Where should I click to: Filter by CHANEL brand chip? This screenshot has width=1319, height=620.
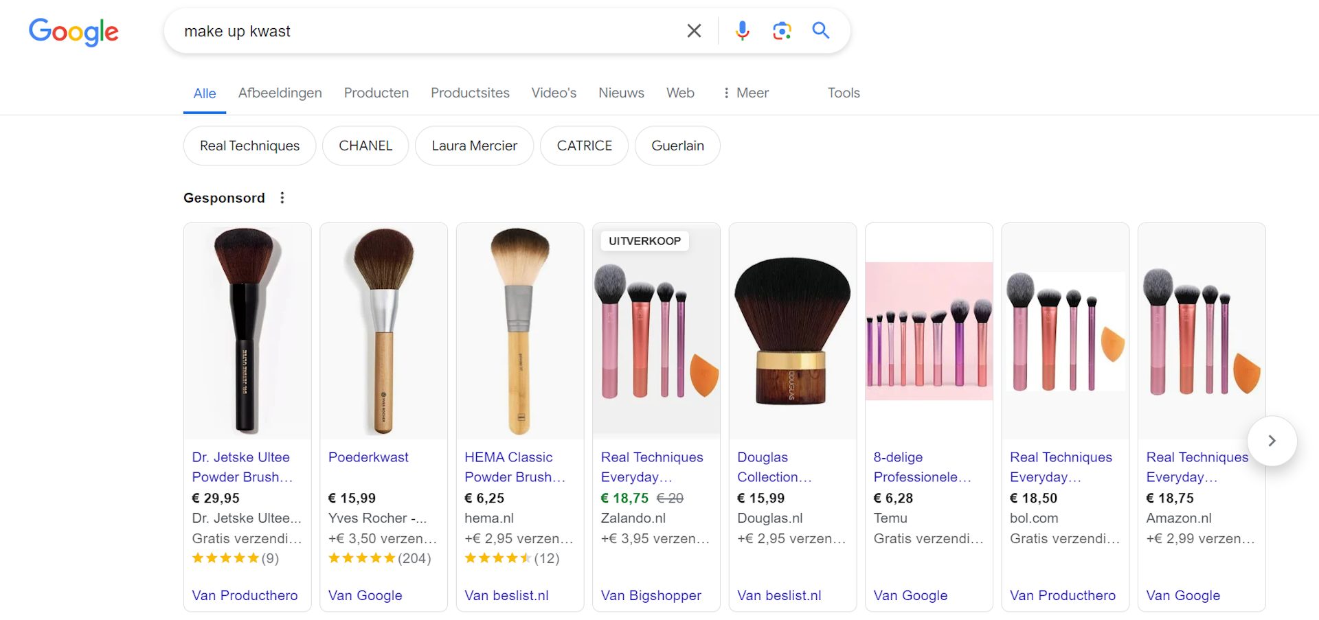(x=365, y=146)
